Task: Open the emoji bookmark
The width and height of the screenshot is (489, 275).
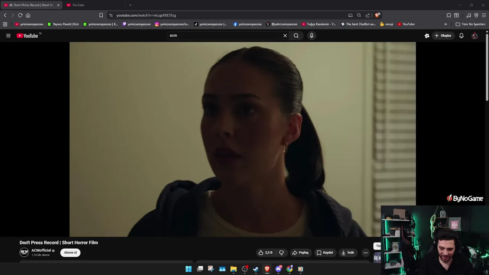Action: tap(387, 24)
